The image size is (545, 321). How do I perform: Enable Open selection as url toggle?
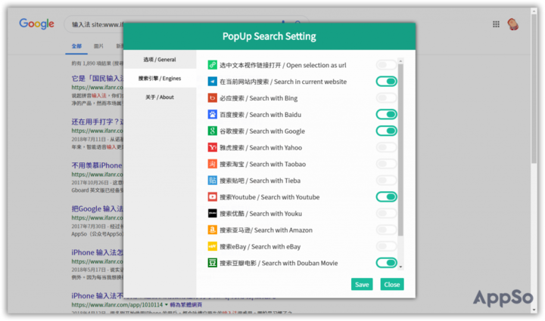(x=386, y=65)
